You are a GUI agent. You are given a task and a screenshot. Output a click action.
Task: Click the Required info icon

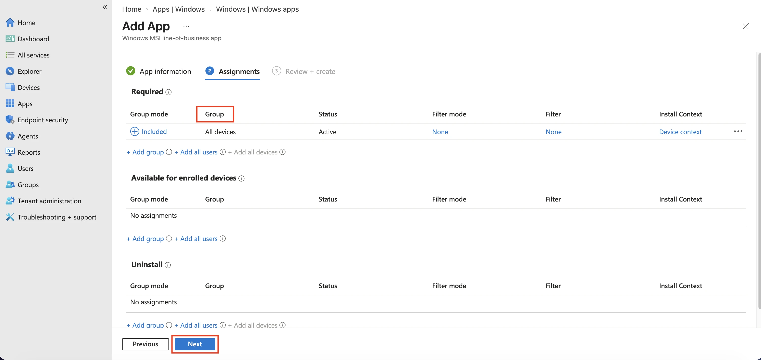tap(168, 92)
